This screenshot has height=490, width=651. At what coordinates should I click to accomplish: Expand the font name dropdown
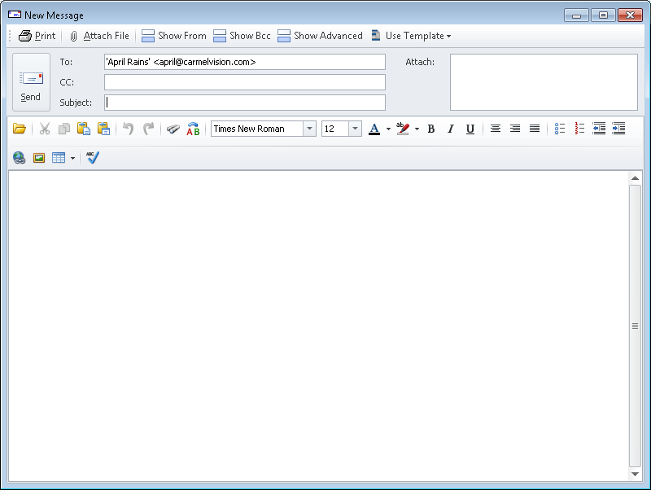point(309,129)
